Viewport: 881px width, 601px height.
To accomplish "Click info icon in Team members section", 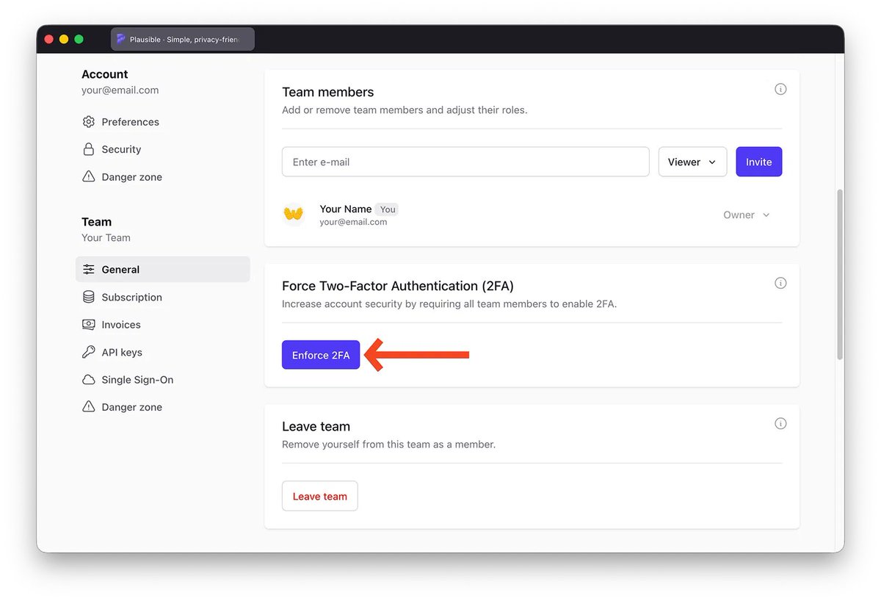I will tap(780, 89).
